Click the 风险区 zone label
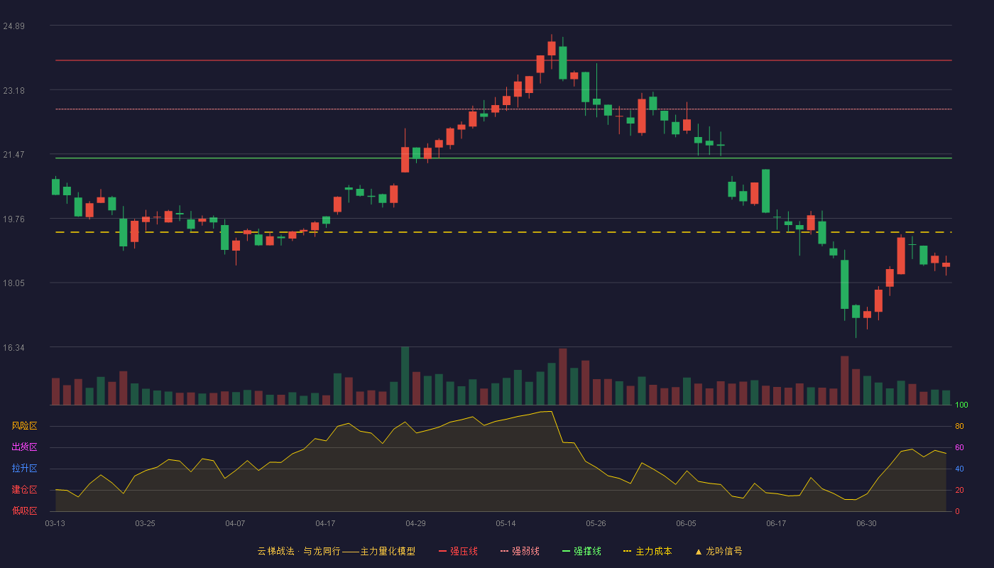This screenshot has width=994, height=568. click(x=24, y=426)
